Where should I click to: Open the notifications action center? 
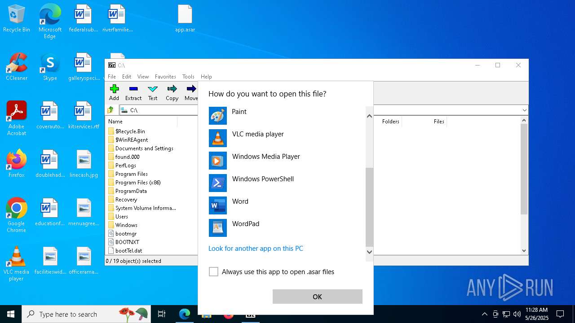[560, 314]
